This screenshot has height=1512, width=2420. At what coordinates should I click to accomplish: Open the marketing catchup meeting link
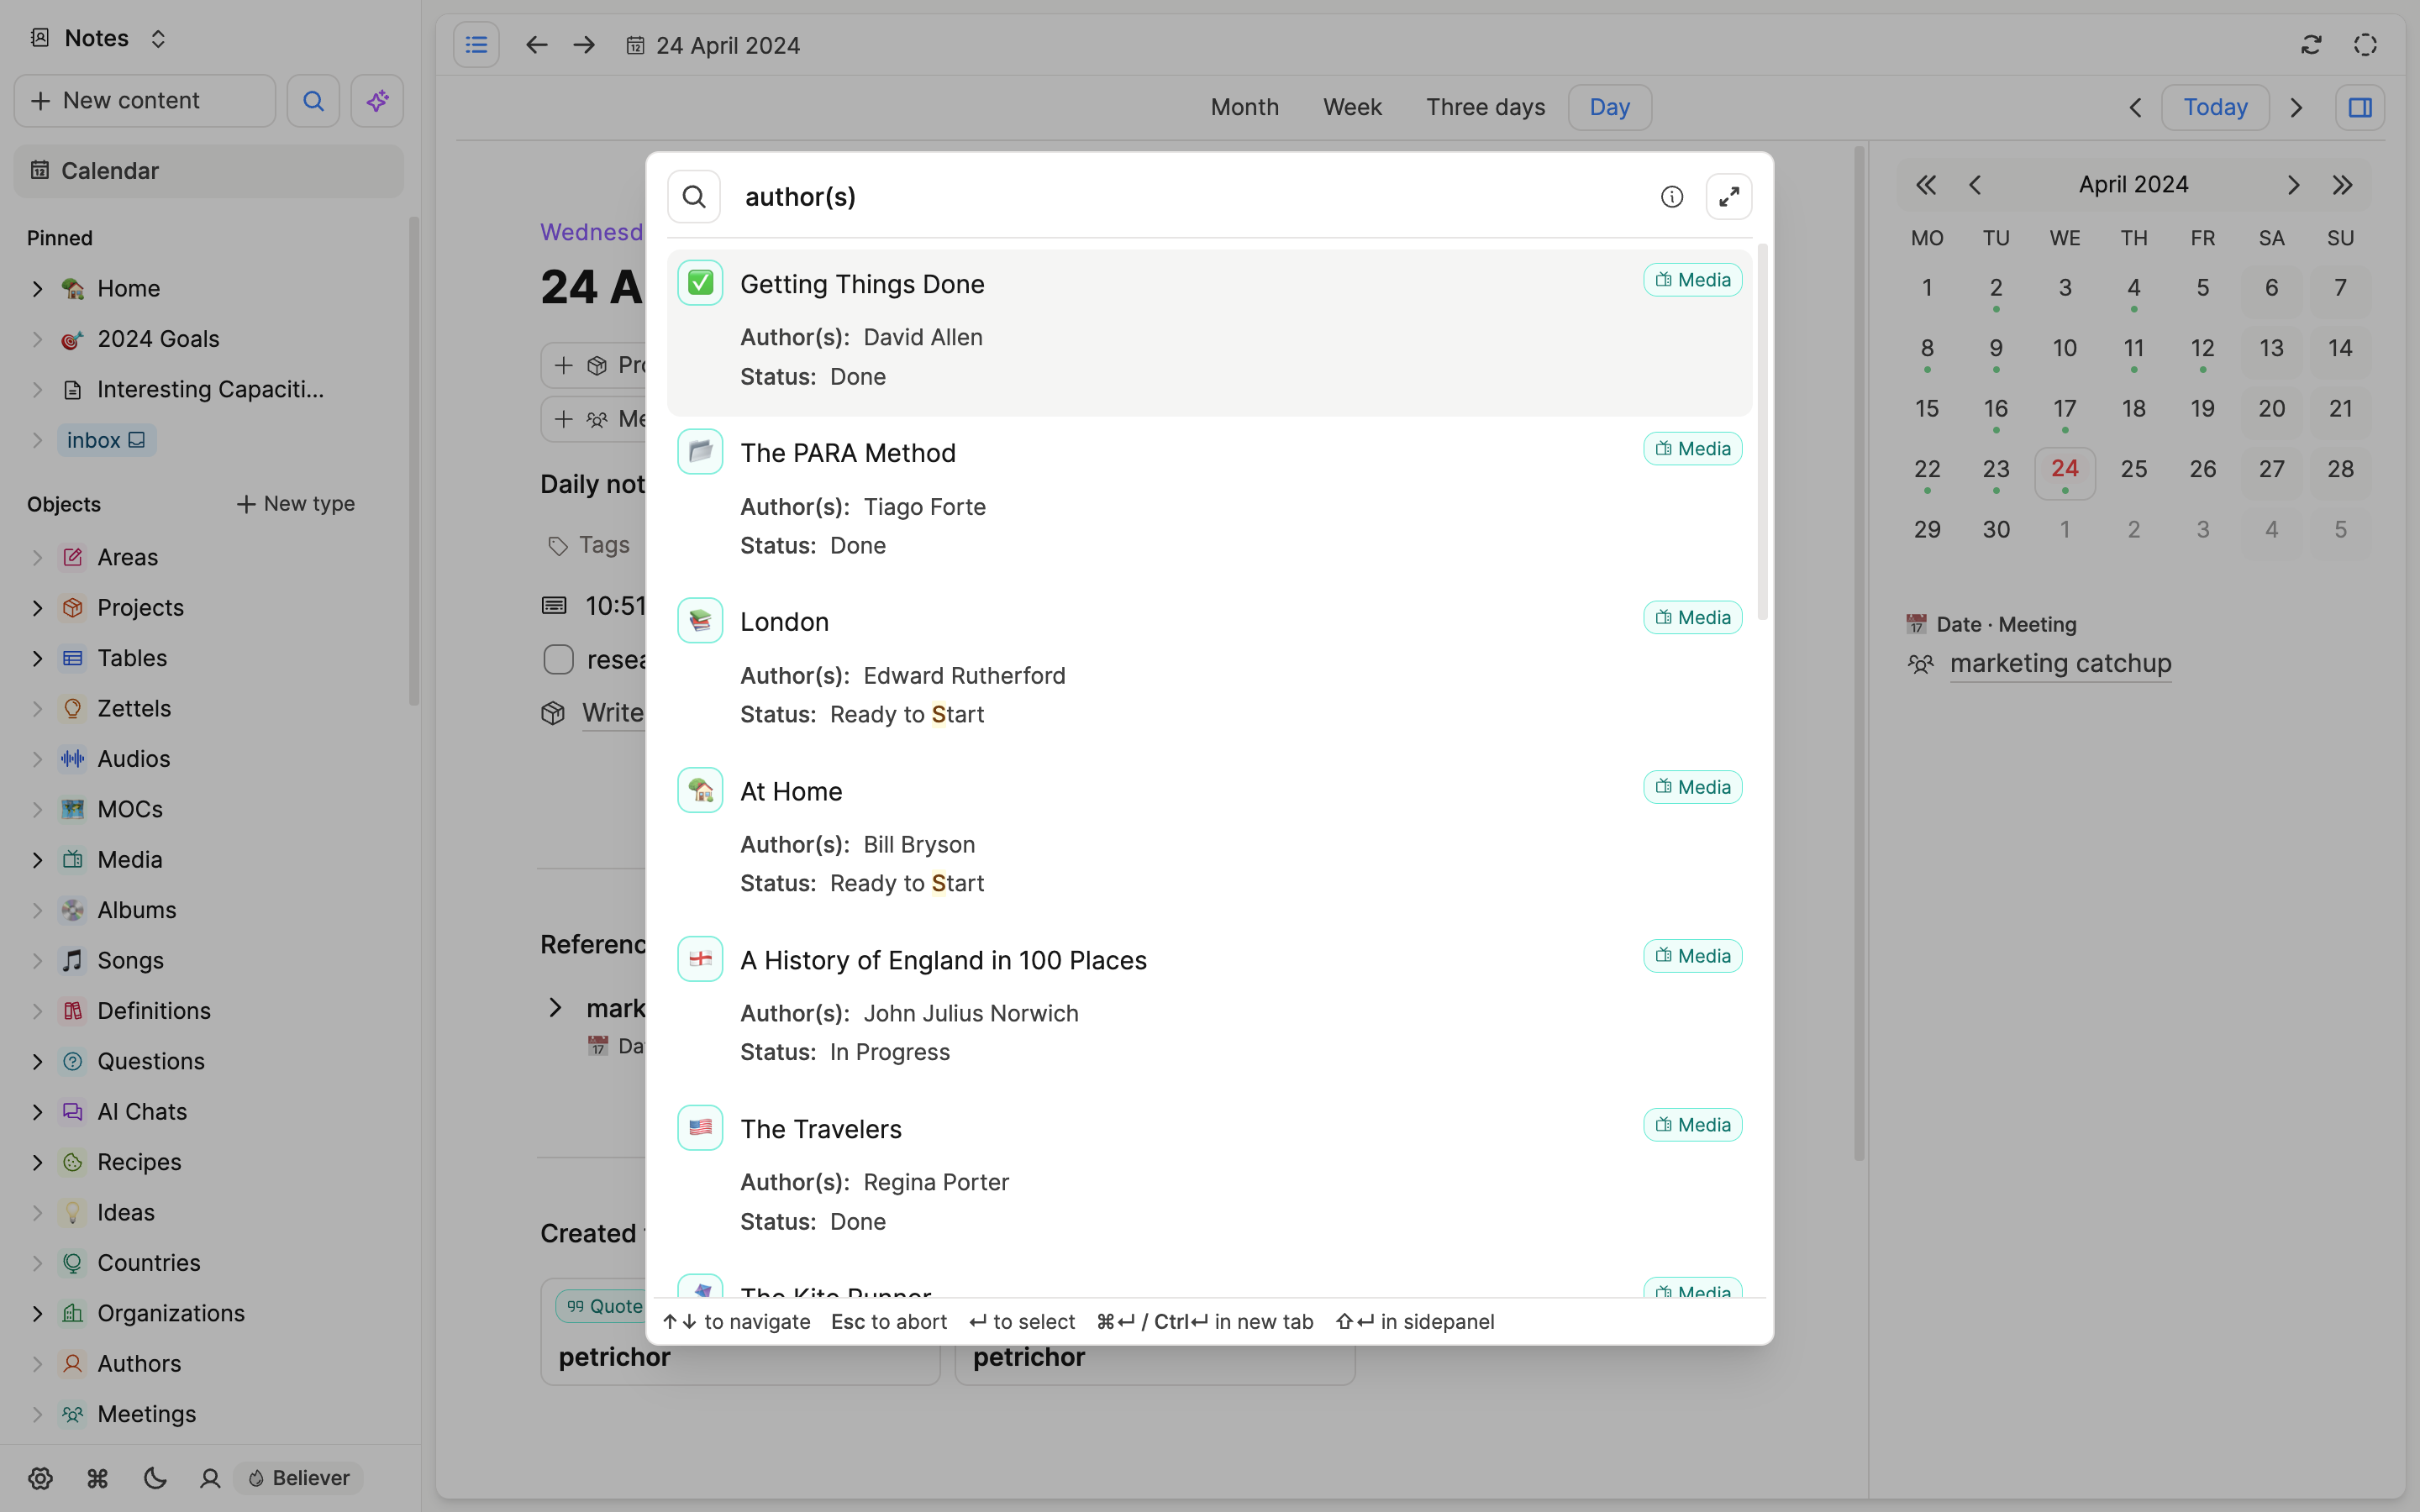tap(2060, 663)
